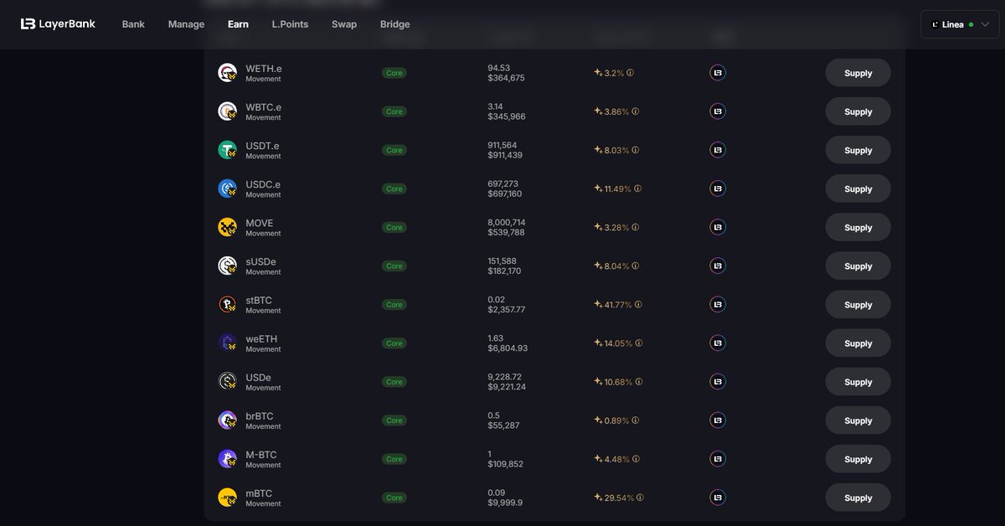Click the weETH token icon
The width and height of the screenshot is (1005, 526).
pos(227,343)
